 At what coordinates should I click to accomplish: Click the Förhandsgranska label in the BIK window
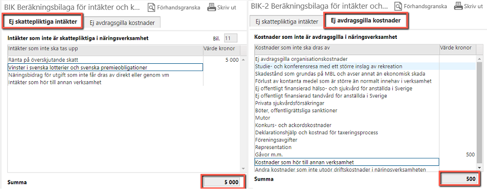click(x=179, y=7)
